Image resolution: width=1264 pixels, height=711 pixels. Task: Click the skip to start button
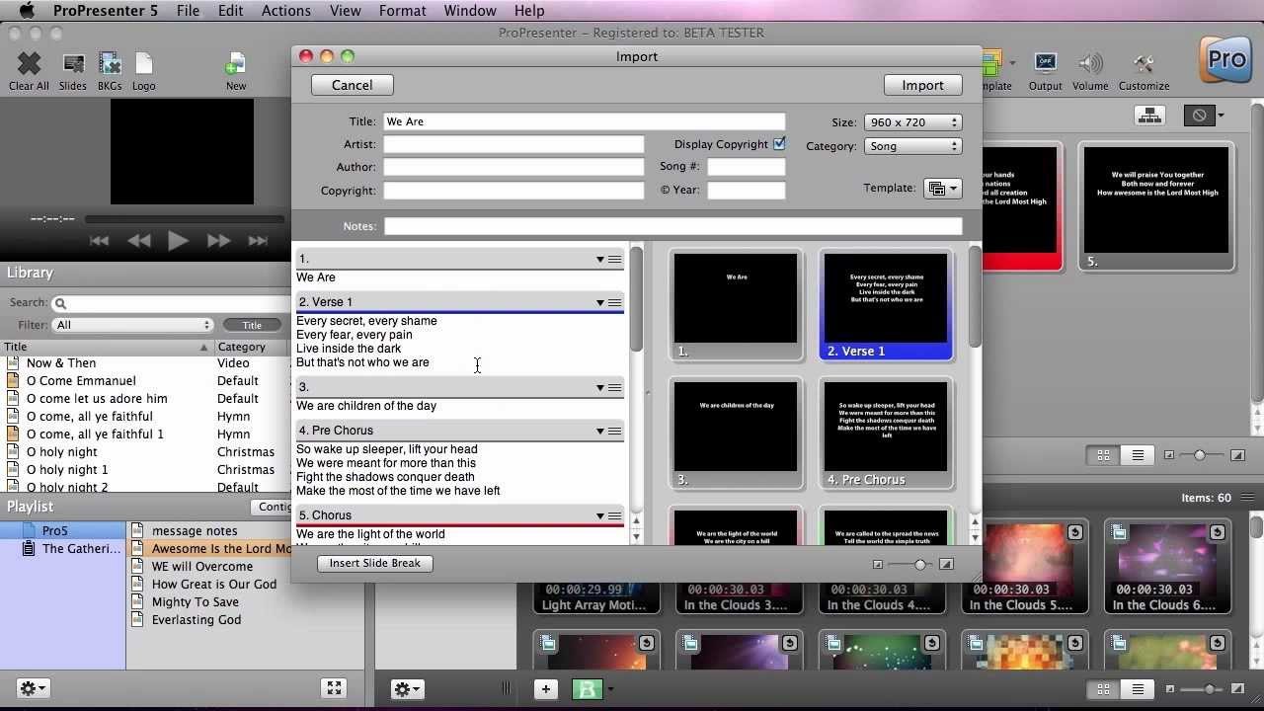[99, 240]
